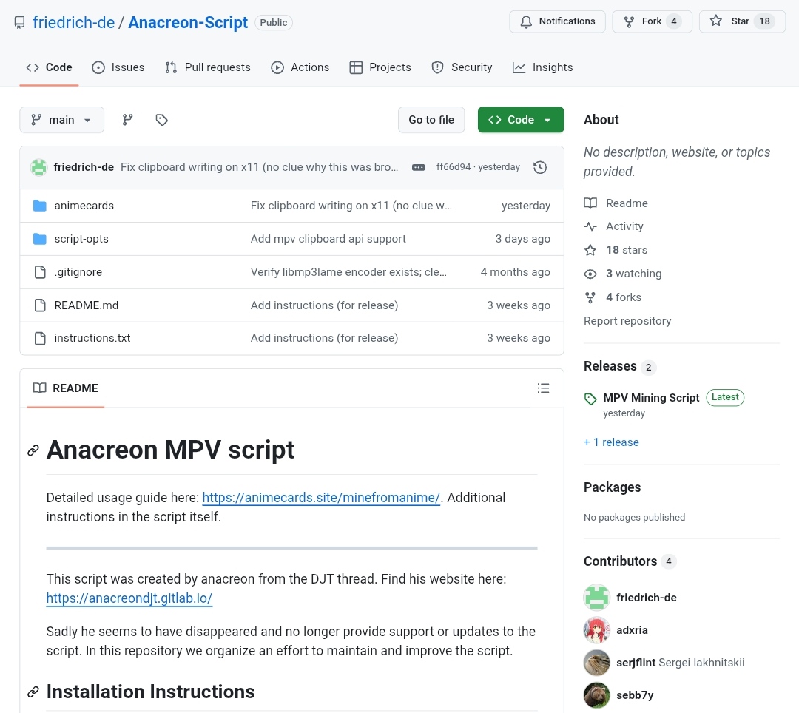Open tags view icon
The width and height of the screenshot is (799, 713).
pyautogui.click(x=161, y=120)
